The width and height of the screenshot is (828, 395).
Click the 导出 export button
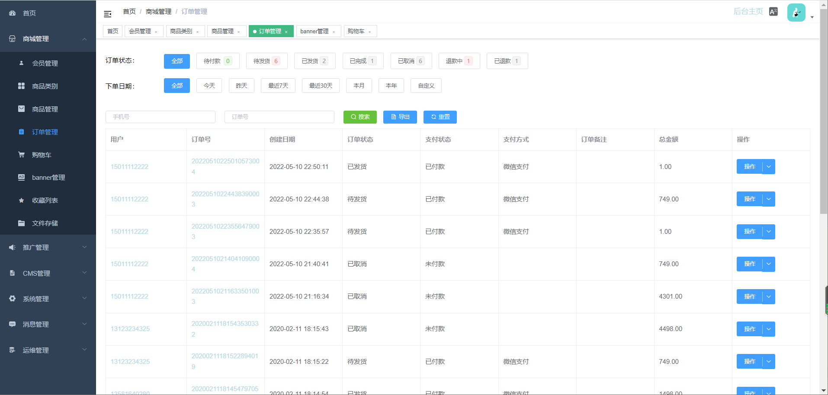coord(400,117)
